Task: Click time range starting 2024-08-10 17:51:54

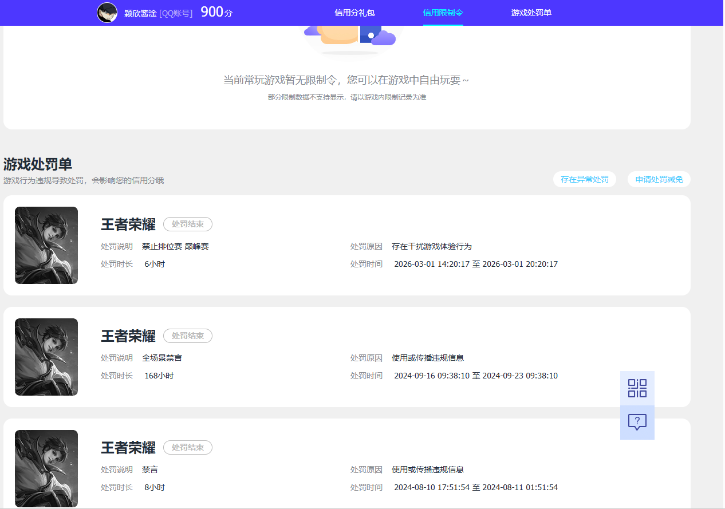Action: coord(476,487)
